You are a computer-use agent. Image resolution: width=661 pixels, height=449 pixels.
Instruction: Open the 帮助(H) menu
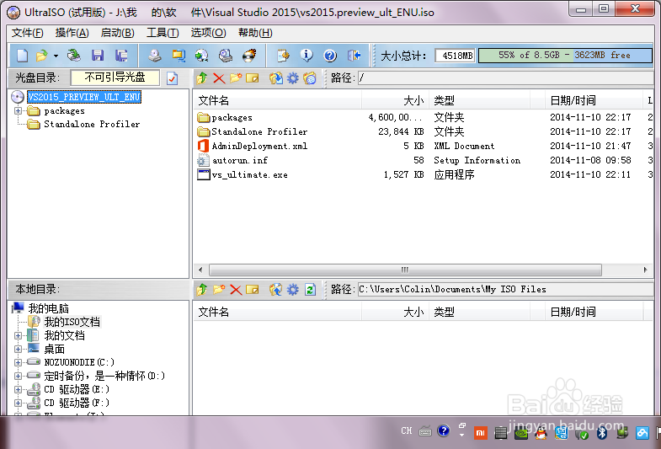[x=255, y=33]
